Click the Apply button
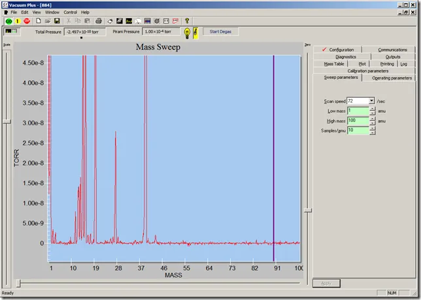 click(x=326, y=283)
